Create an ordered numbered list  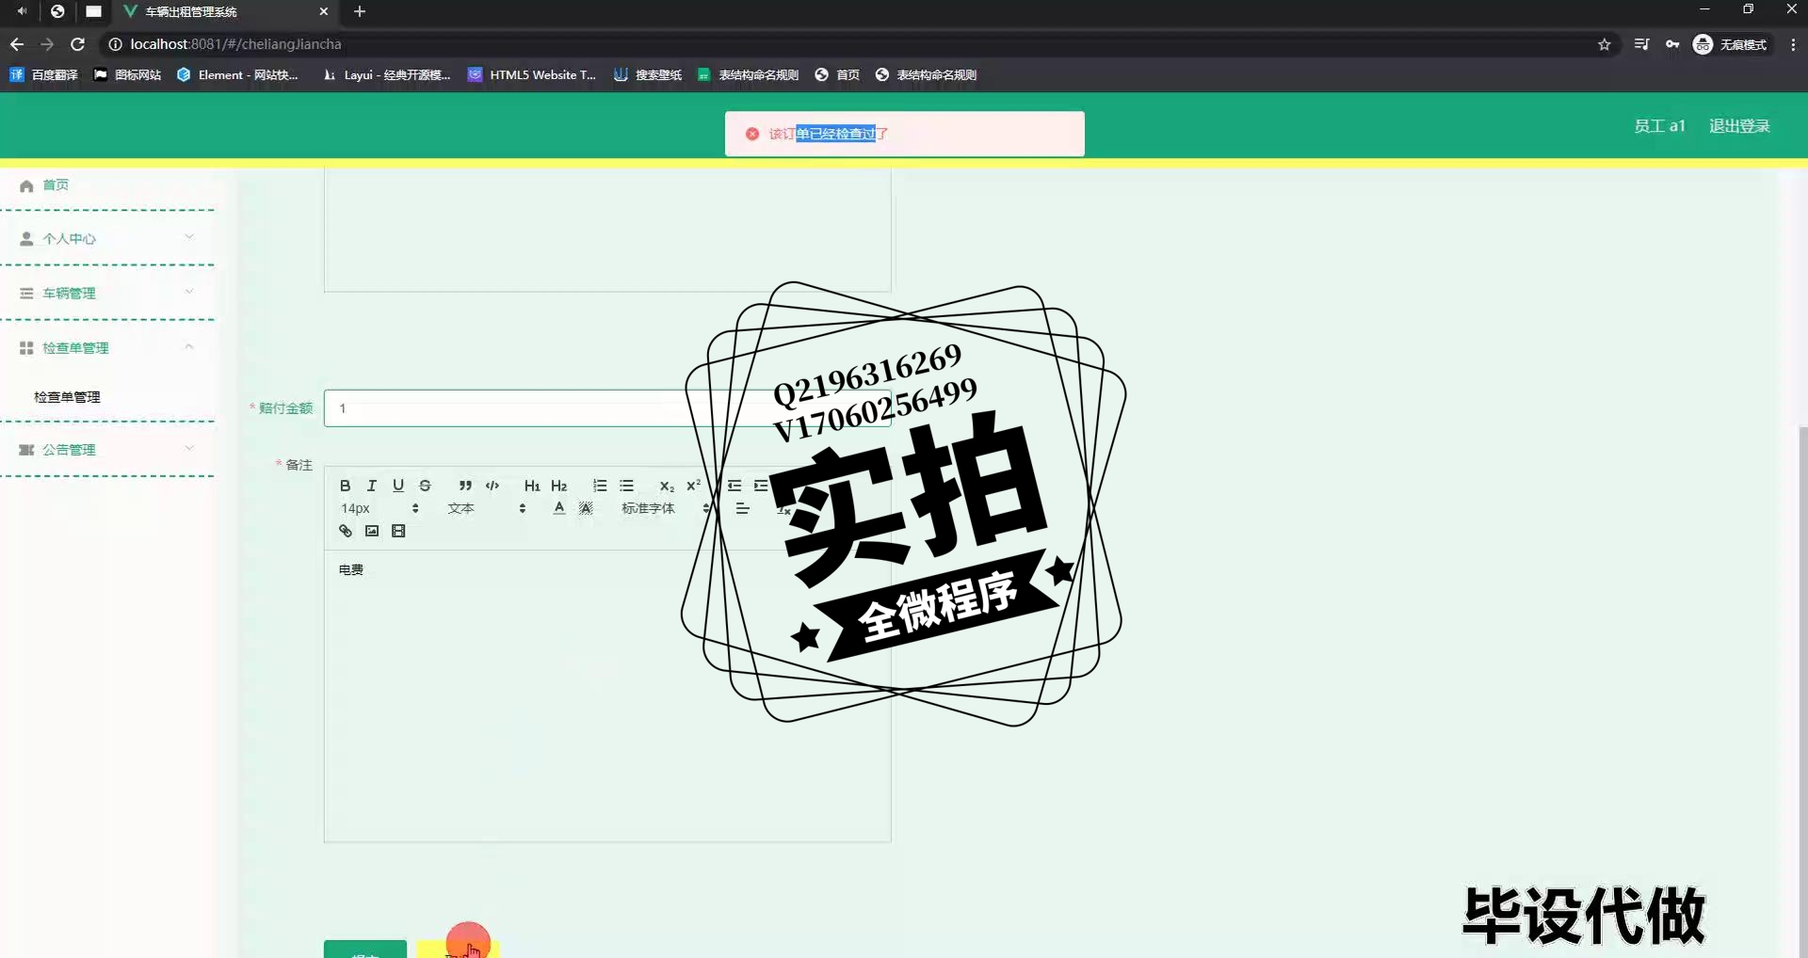(600, 486)
